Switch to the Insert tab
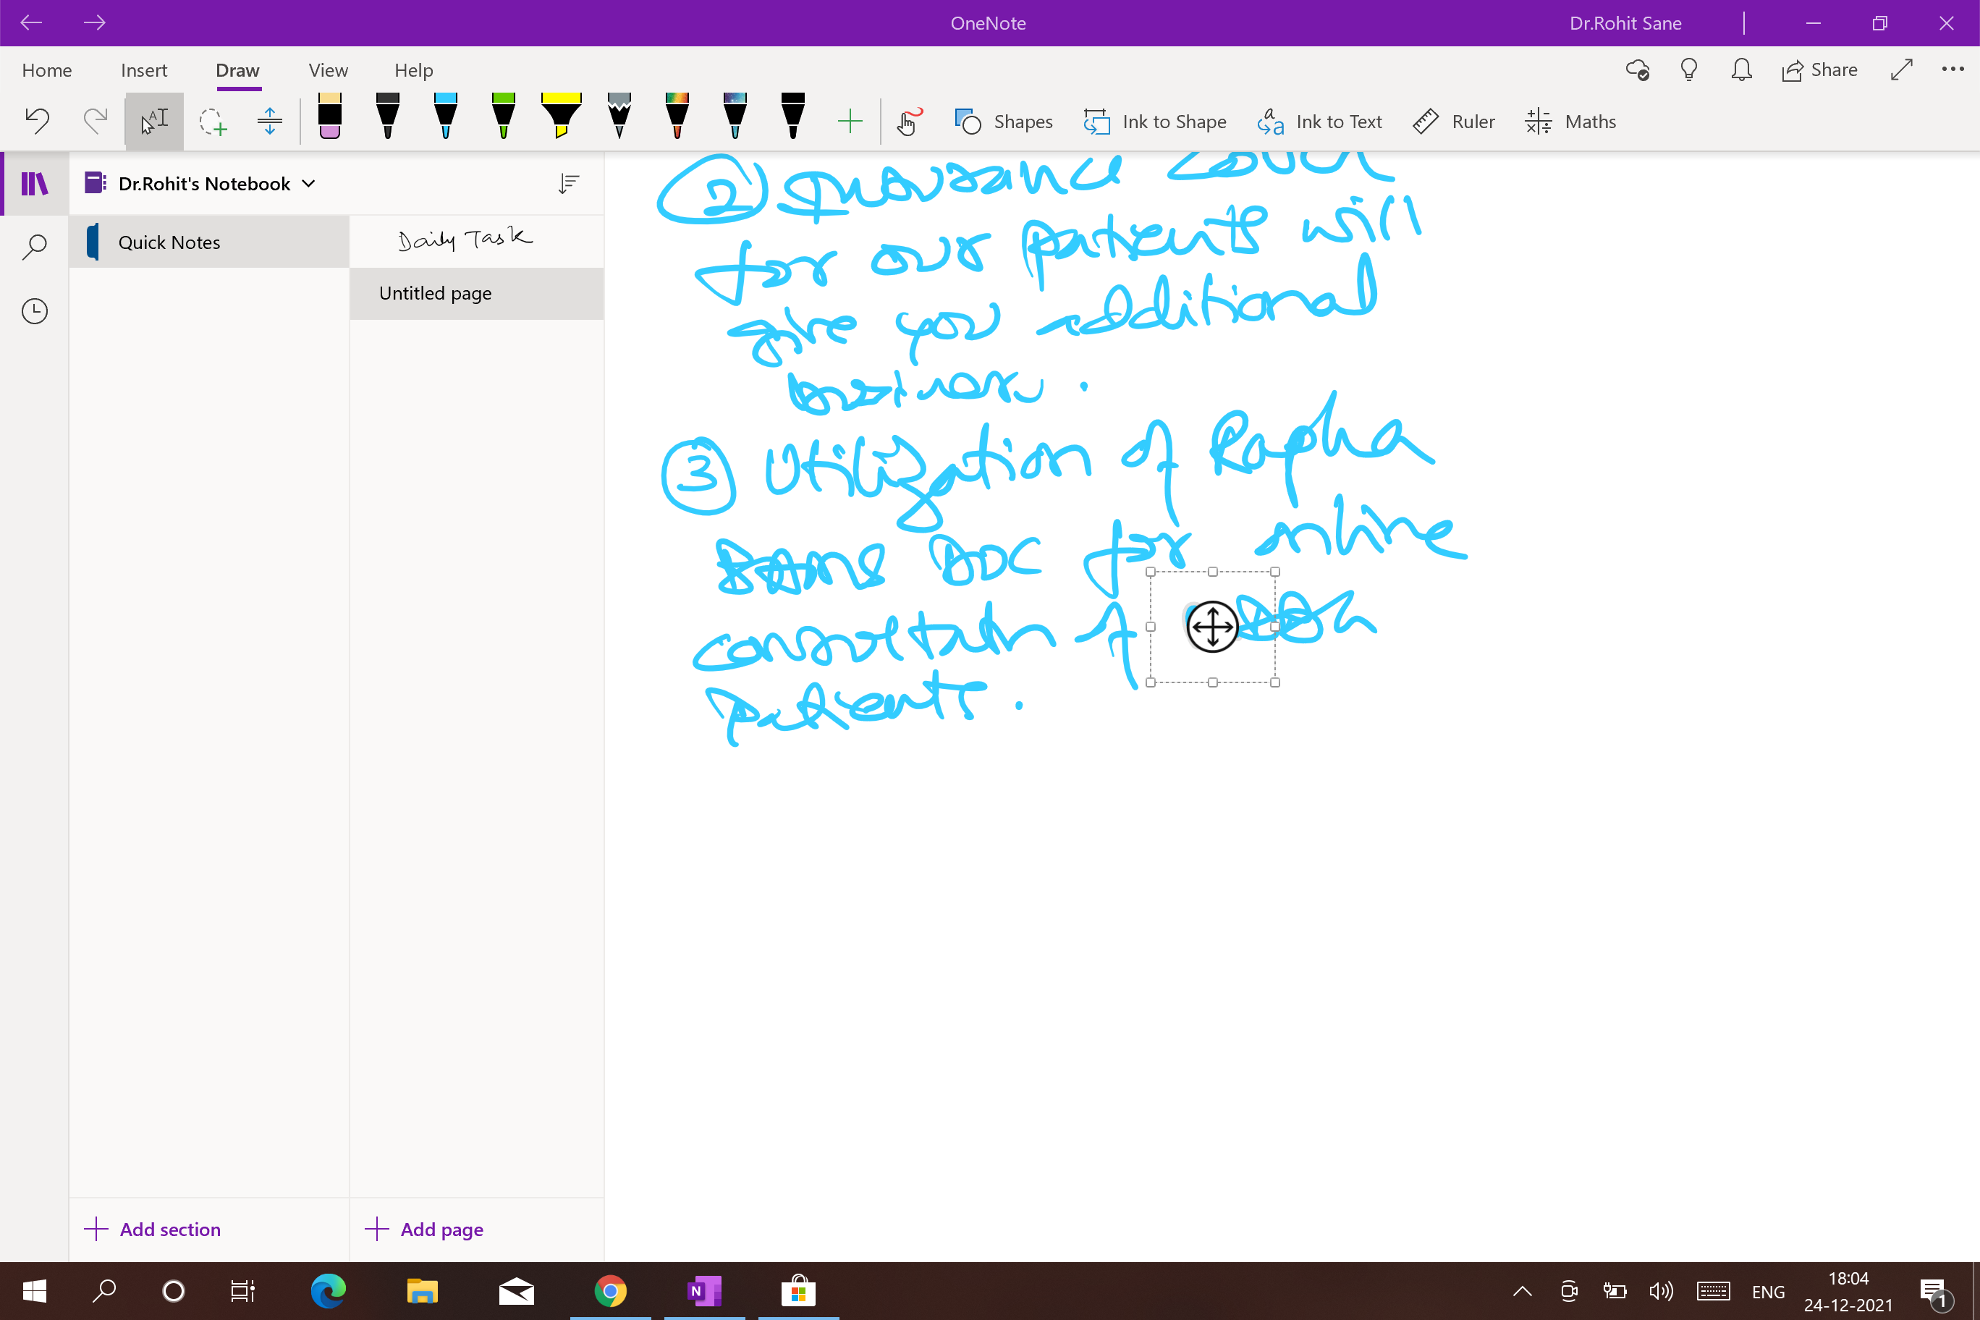This screenshot has width=1980, height=1320. pos(144,71)
